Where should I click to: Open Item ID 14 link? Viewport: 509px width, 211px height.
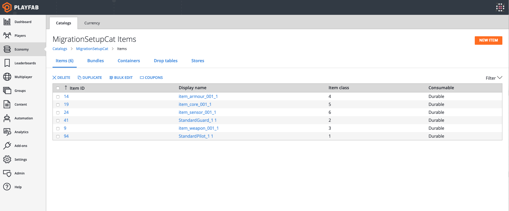(x=66, y=96)
